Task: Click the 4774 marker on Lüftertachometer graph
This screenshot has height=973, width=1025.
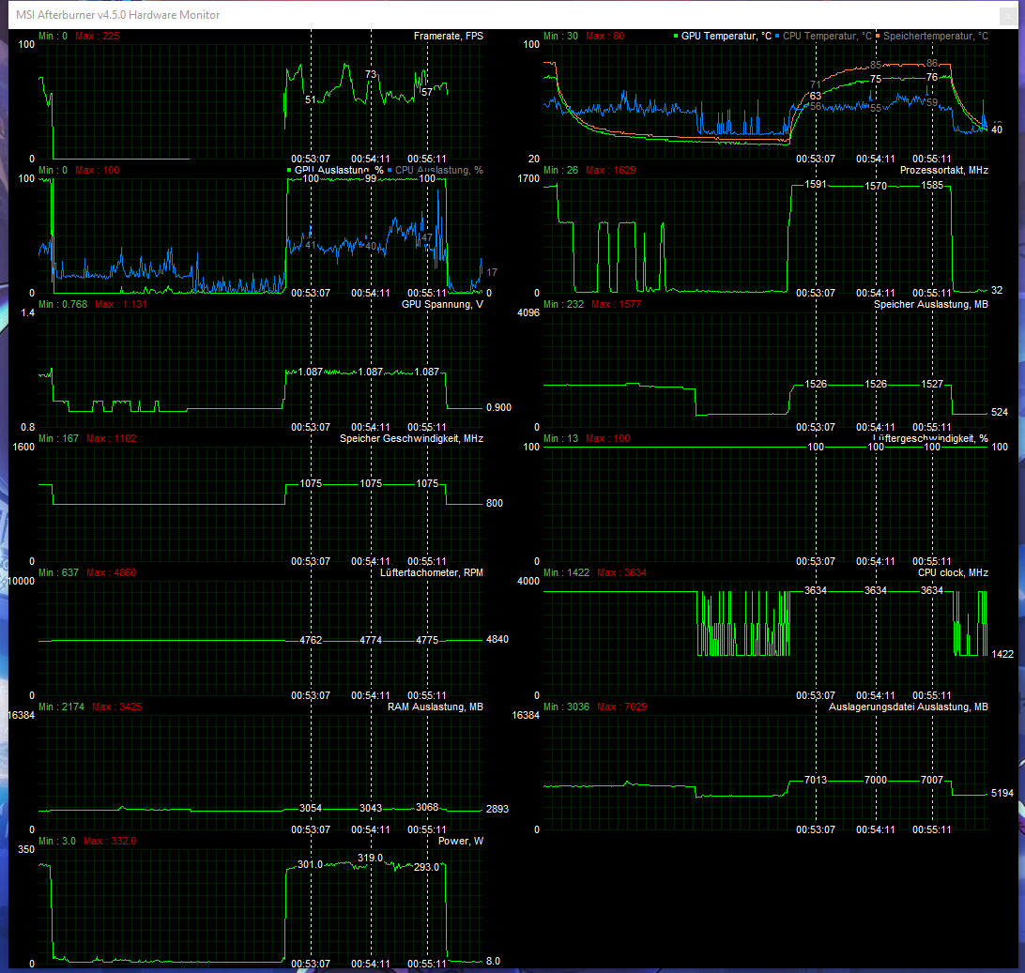Action: coord(371,641)
